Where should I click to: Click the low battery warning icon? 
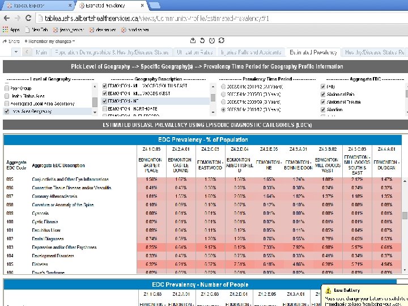point(328,290)
